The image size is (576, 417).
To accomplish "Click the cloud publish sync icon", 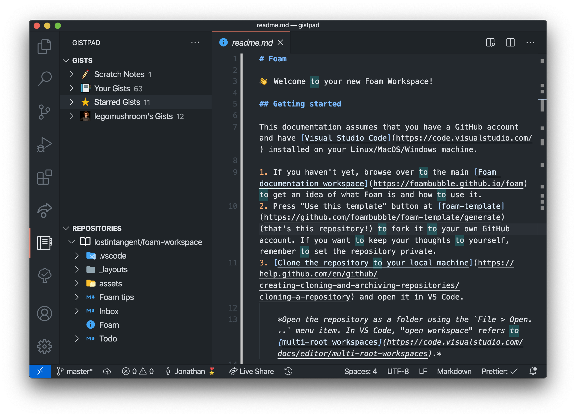I will (x=107, y=371).
